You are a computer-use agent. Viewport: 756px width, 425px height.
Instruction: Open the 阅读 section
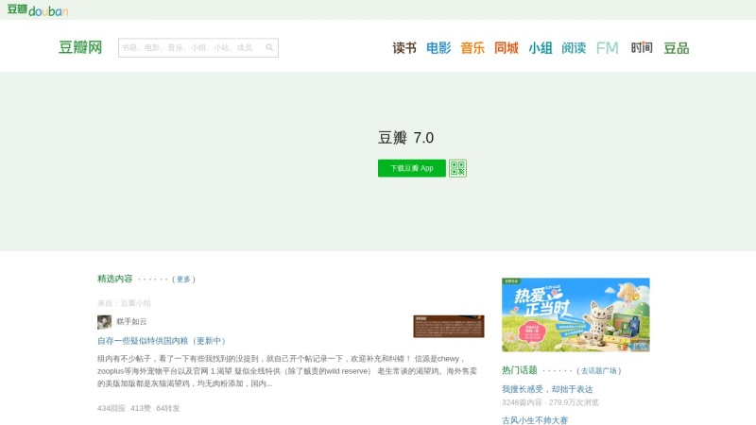574,48
